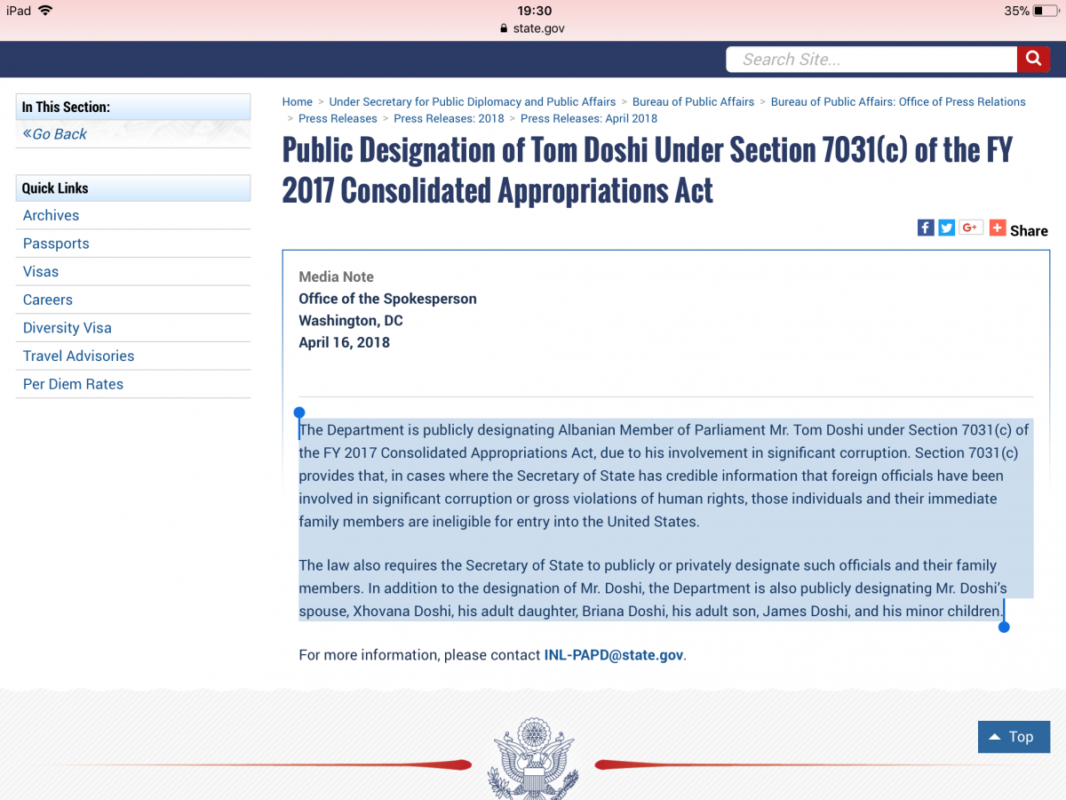
Task: Share the page on Facebook
Action: pos(926,228)
